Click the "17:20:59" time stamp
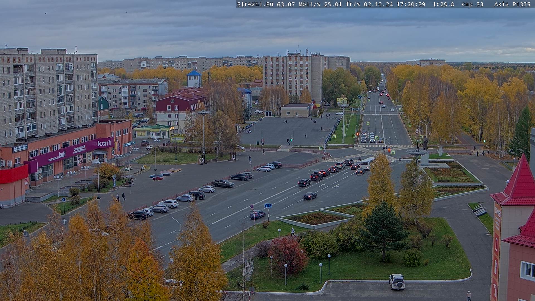Viewport: 535px width, 301px height. click(x=410, y=4)
